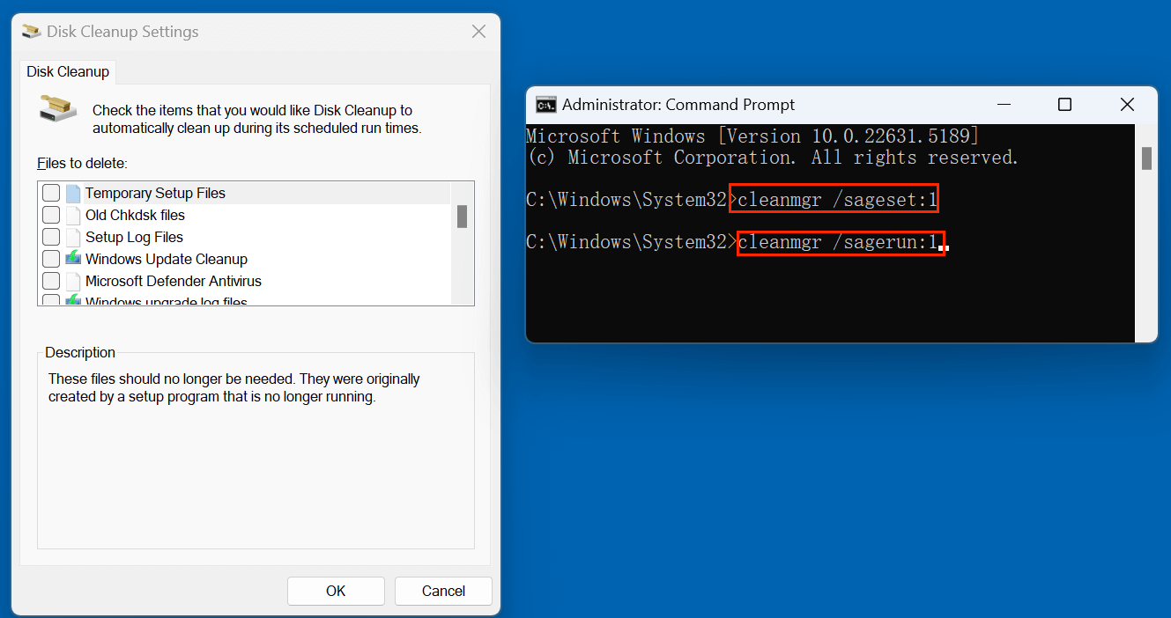The width and height of the screenshot is (1171, 618).
Task: Click the Microsoft Defender Antivirus icon
Action: coord(74,281)
